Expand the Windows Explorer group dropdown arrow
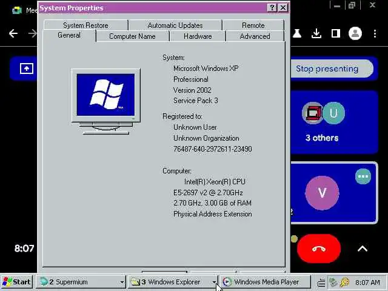The image size is (388, 291). [x=214, y=282]
